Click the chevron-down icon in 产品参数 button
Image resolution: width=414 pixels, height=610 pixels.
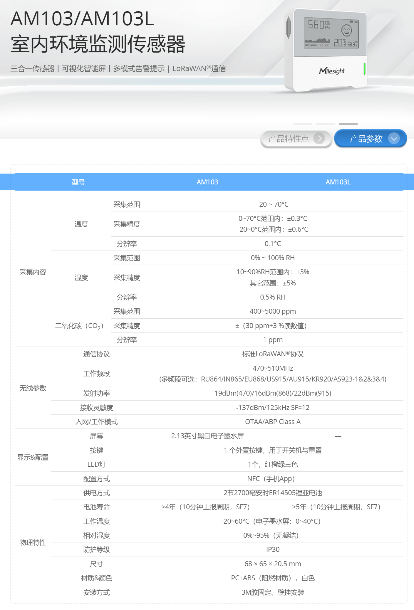click(394, 139)
